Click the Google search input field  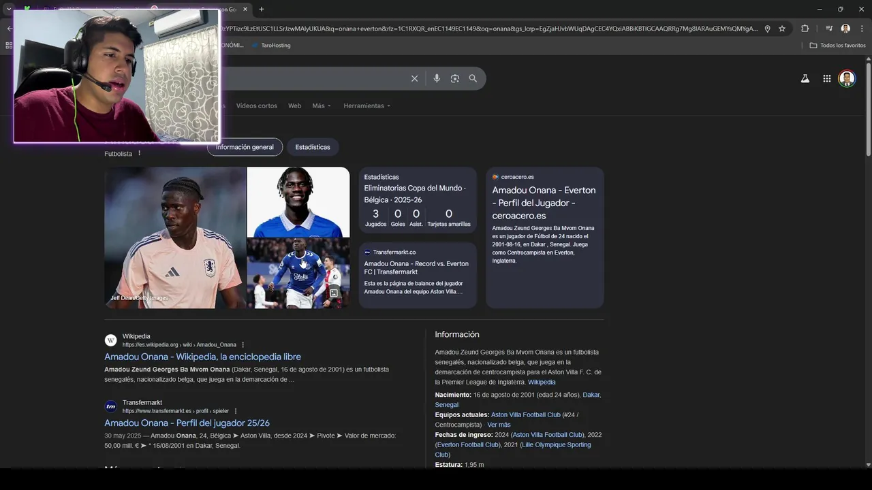(x=313, y=78)
